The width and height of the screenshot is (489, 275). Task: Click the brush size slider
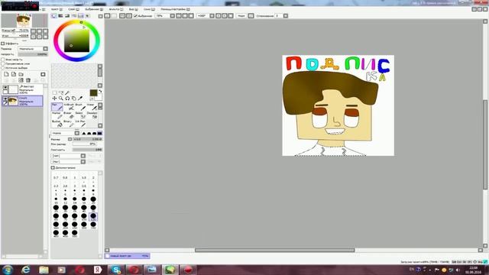tap(87, 139)
